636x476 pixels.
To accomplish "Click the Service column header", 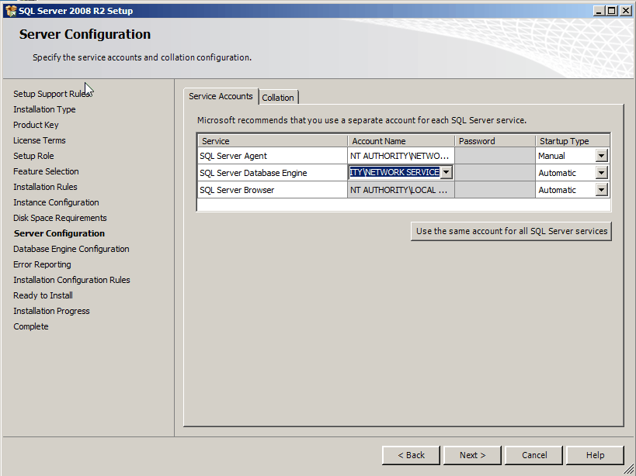I will [x=273, y=141].
